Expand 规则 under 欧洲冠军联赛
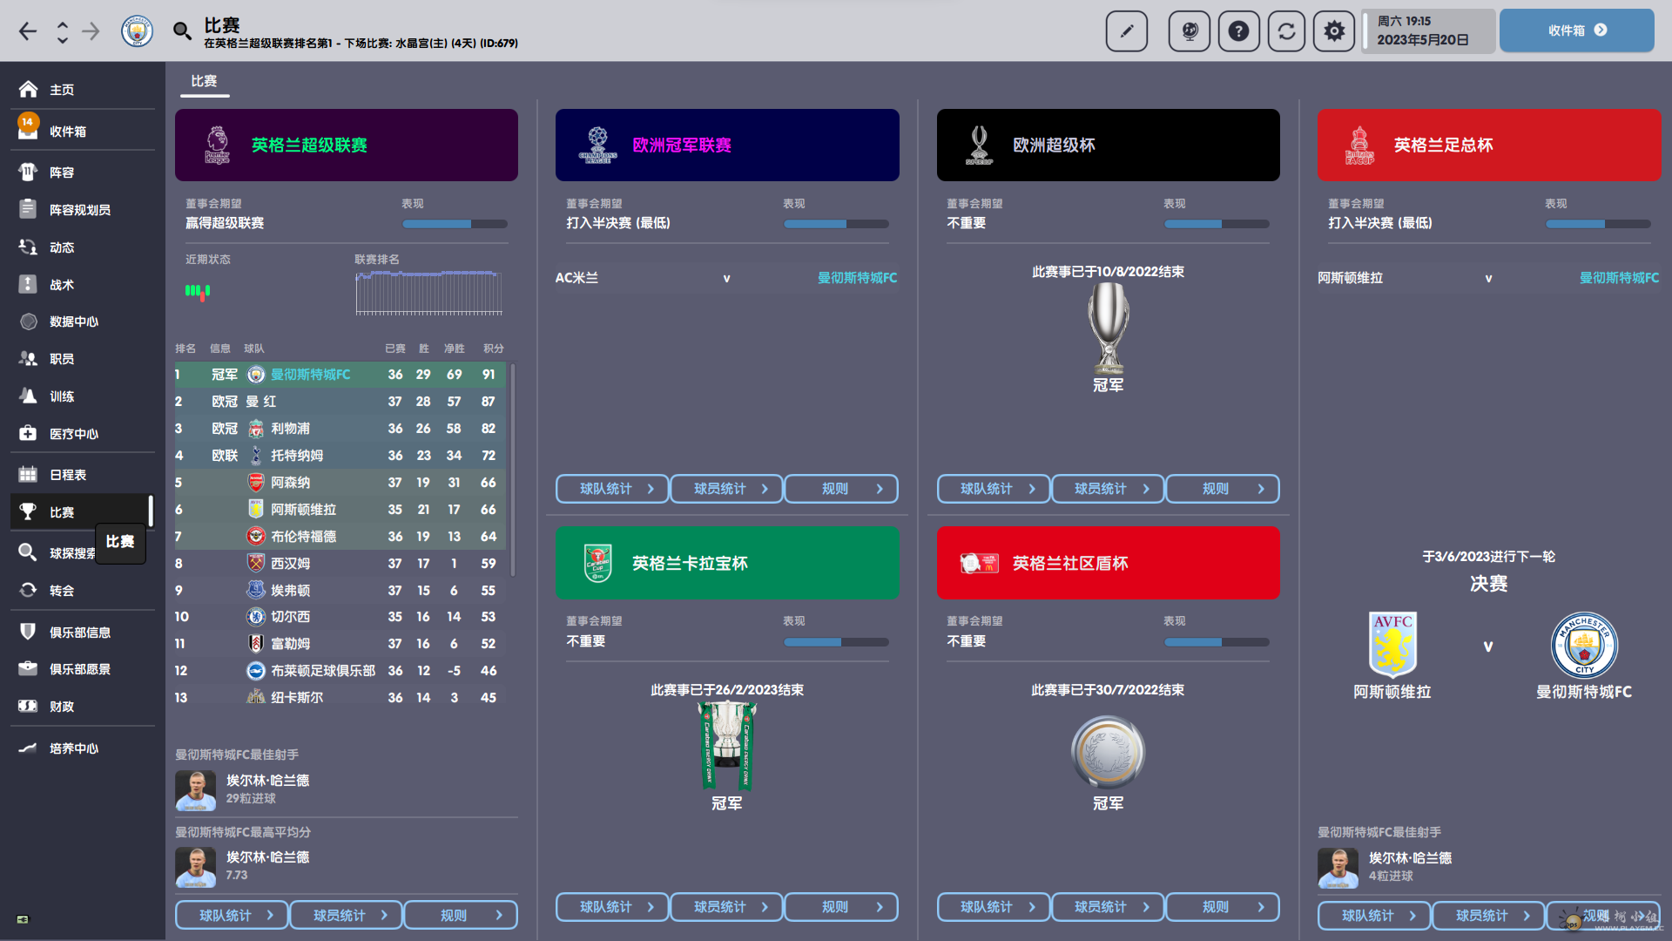 click(841, 489)
